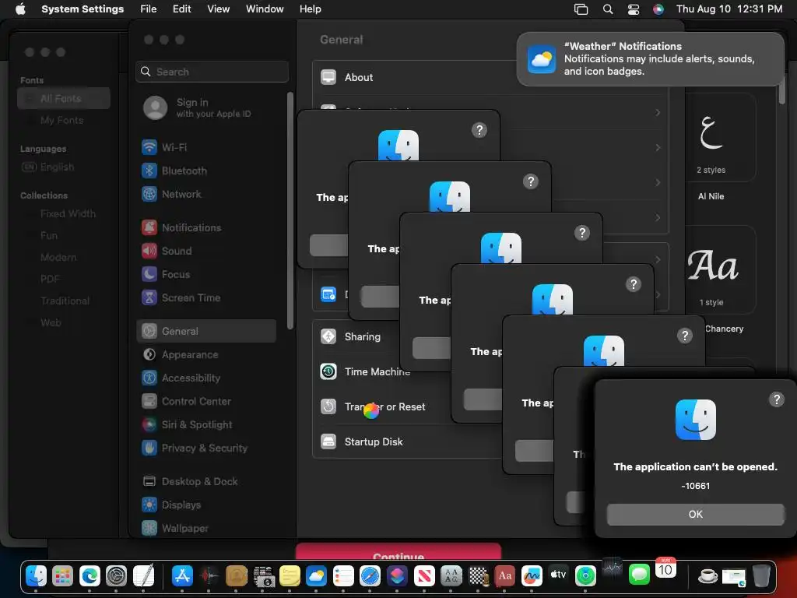The height and width of the screenshot is (598, 797).
Task: Select the Al Nile font thumbnail in Font Book
Action: click(720, 137)
